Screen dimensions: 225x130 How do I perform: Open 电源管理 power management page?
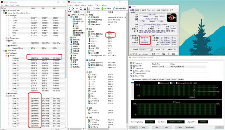(79, 31)
